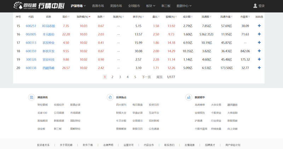The image size is (283, 149).
Task: Open 用户体验计划 in footer bar
Action: coord(233,145)
